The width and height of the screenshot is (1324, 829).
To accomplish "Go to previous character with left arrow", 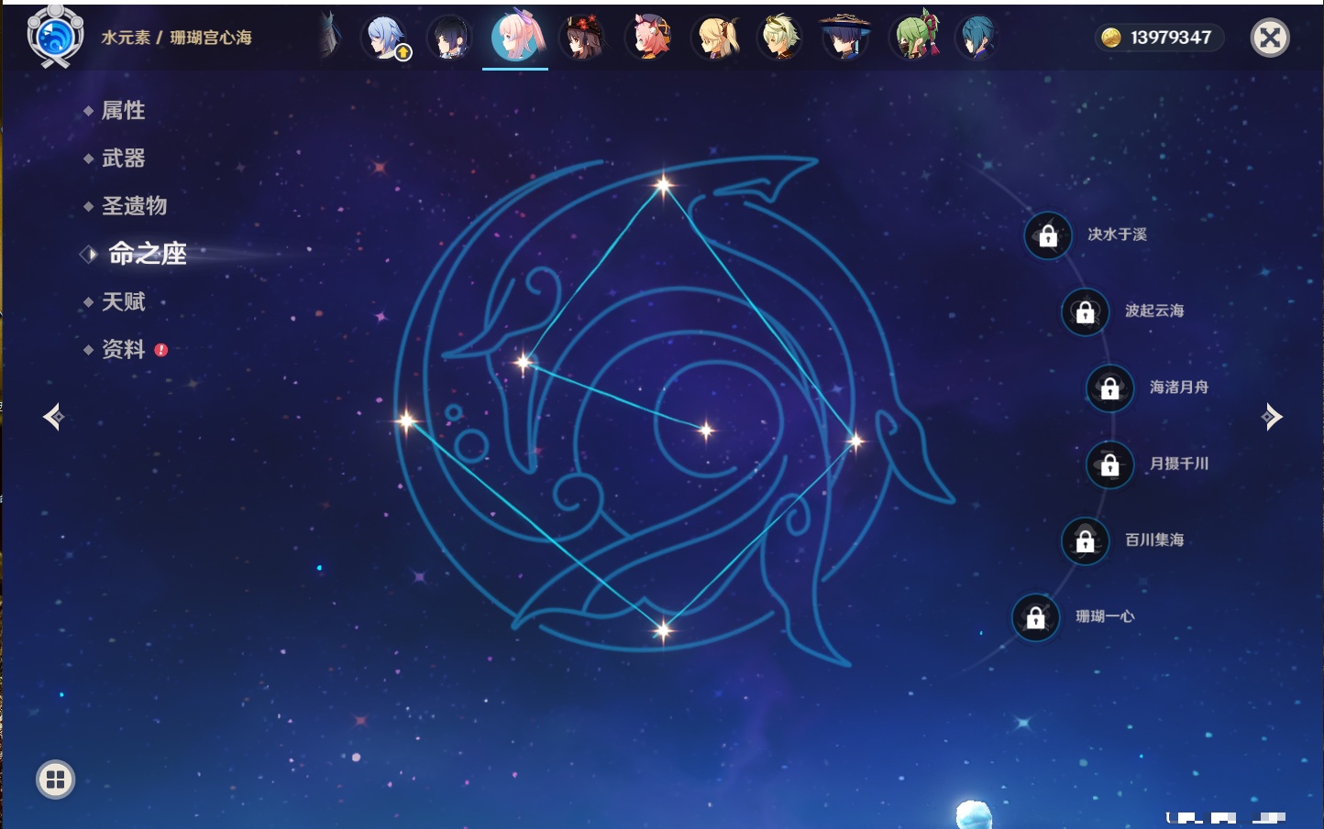I will click(x=53, y=417).
